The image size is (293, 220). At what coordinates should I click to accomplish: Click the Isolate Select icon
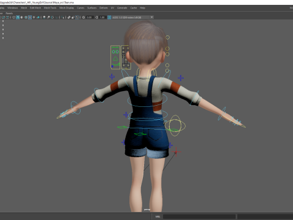tap(62, 17)
